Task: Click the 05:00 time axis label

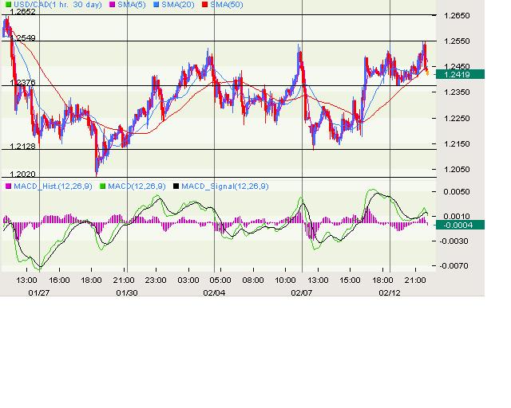Action: pos(220,280)
